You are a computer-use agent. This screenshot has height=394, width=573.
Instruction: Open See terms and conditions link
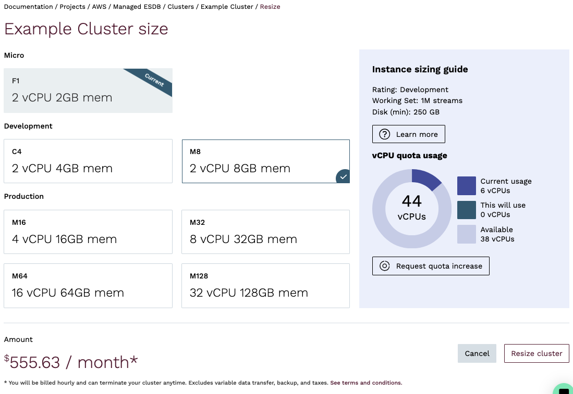[x=365, y=383]
